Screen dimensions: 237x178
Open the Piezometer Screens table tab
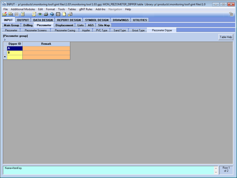tap(36, 30)
